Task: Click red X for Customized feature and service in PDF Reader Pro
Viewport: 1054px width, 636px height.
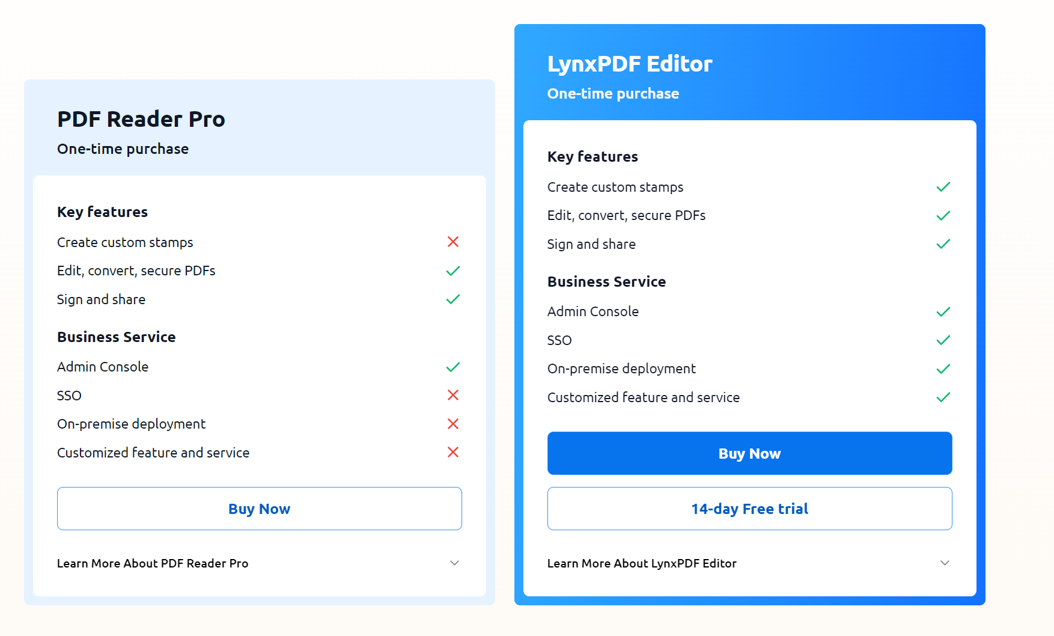Action: pyautogui.click(x=453, y=452)
